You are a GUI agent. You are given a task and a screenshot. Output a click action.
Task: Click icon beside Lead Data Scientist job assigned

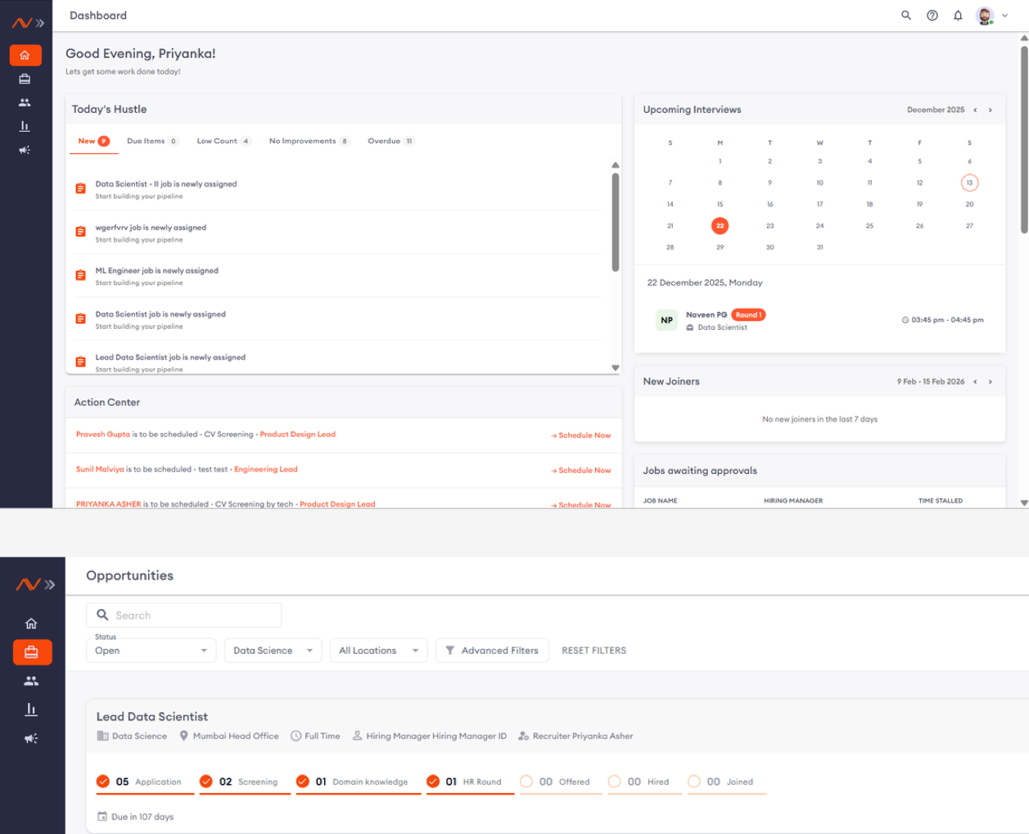point(80,362)
